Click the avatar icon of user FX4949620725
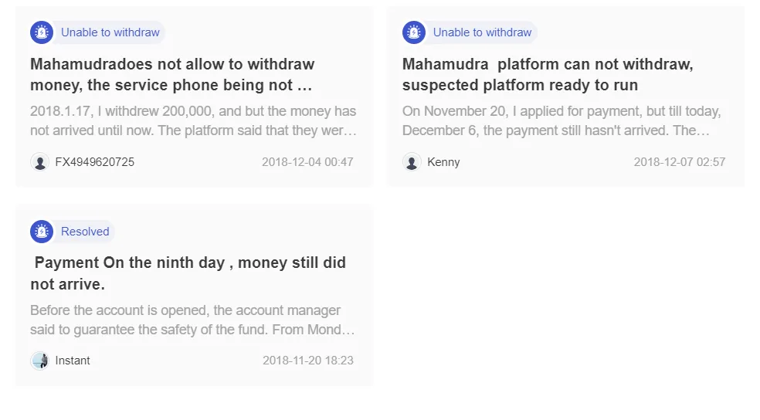Screen dimensions: 760x420 [x=39, y=162]
